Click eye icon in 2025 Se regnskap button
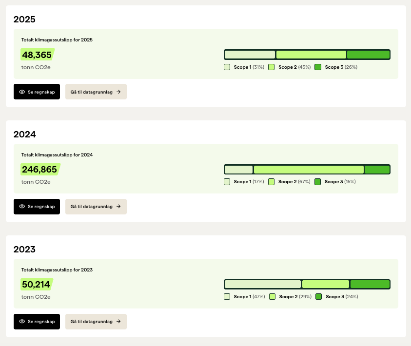 22,92
